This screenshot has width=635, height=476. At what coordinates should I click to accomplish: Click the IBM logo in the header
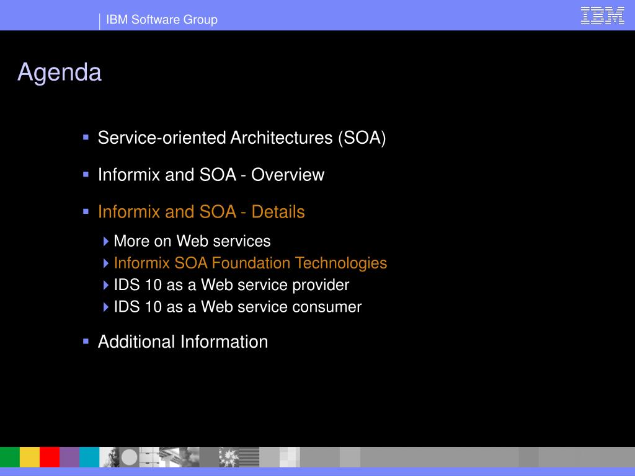point(602,15)
